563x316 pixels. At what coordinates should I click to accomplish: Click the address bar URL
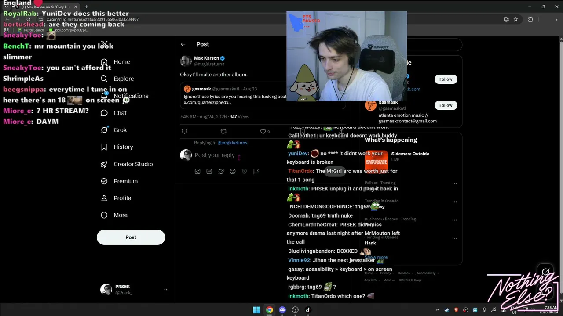(93, 19)
